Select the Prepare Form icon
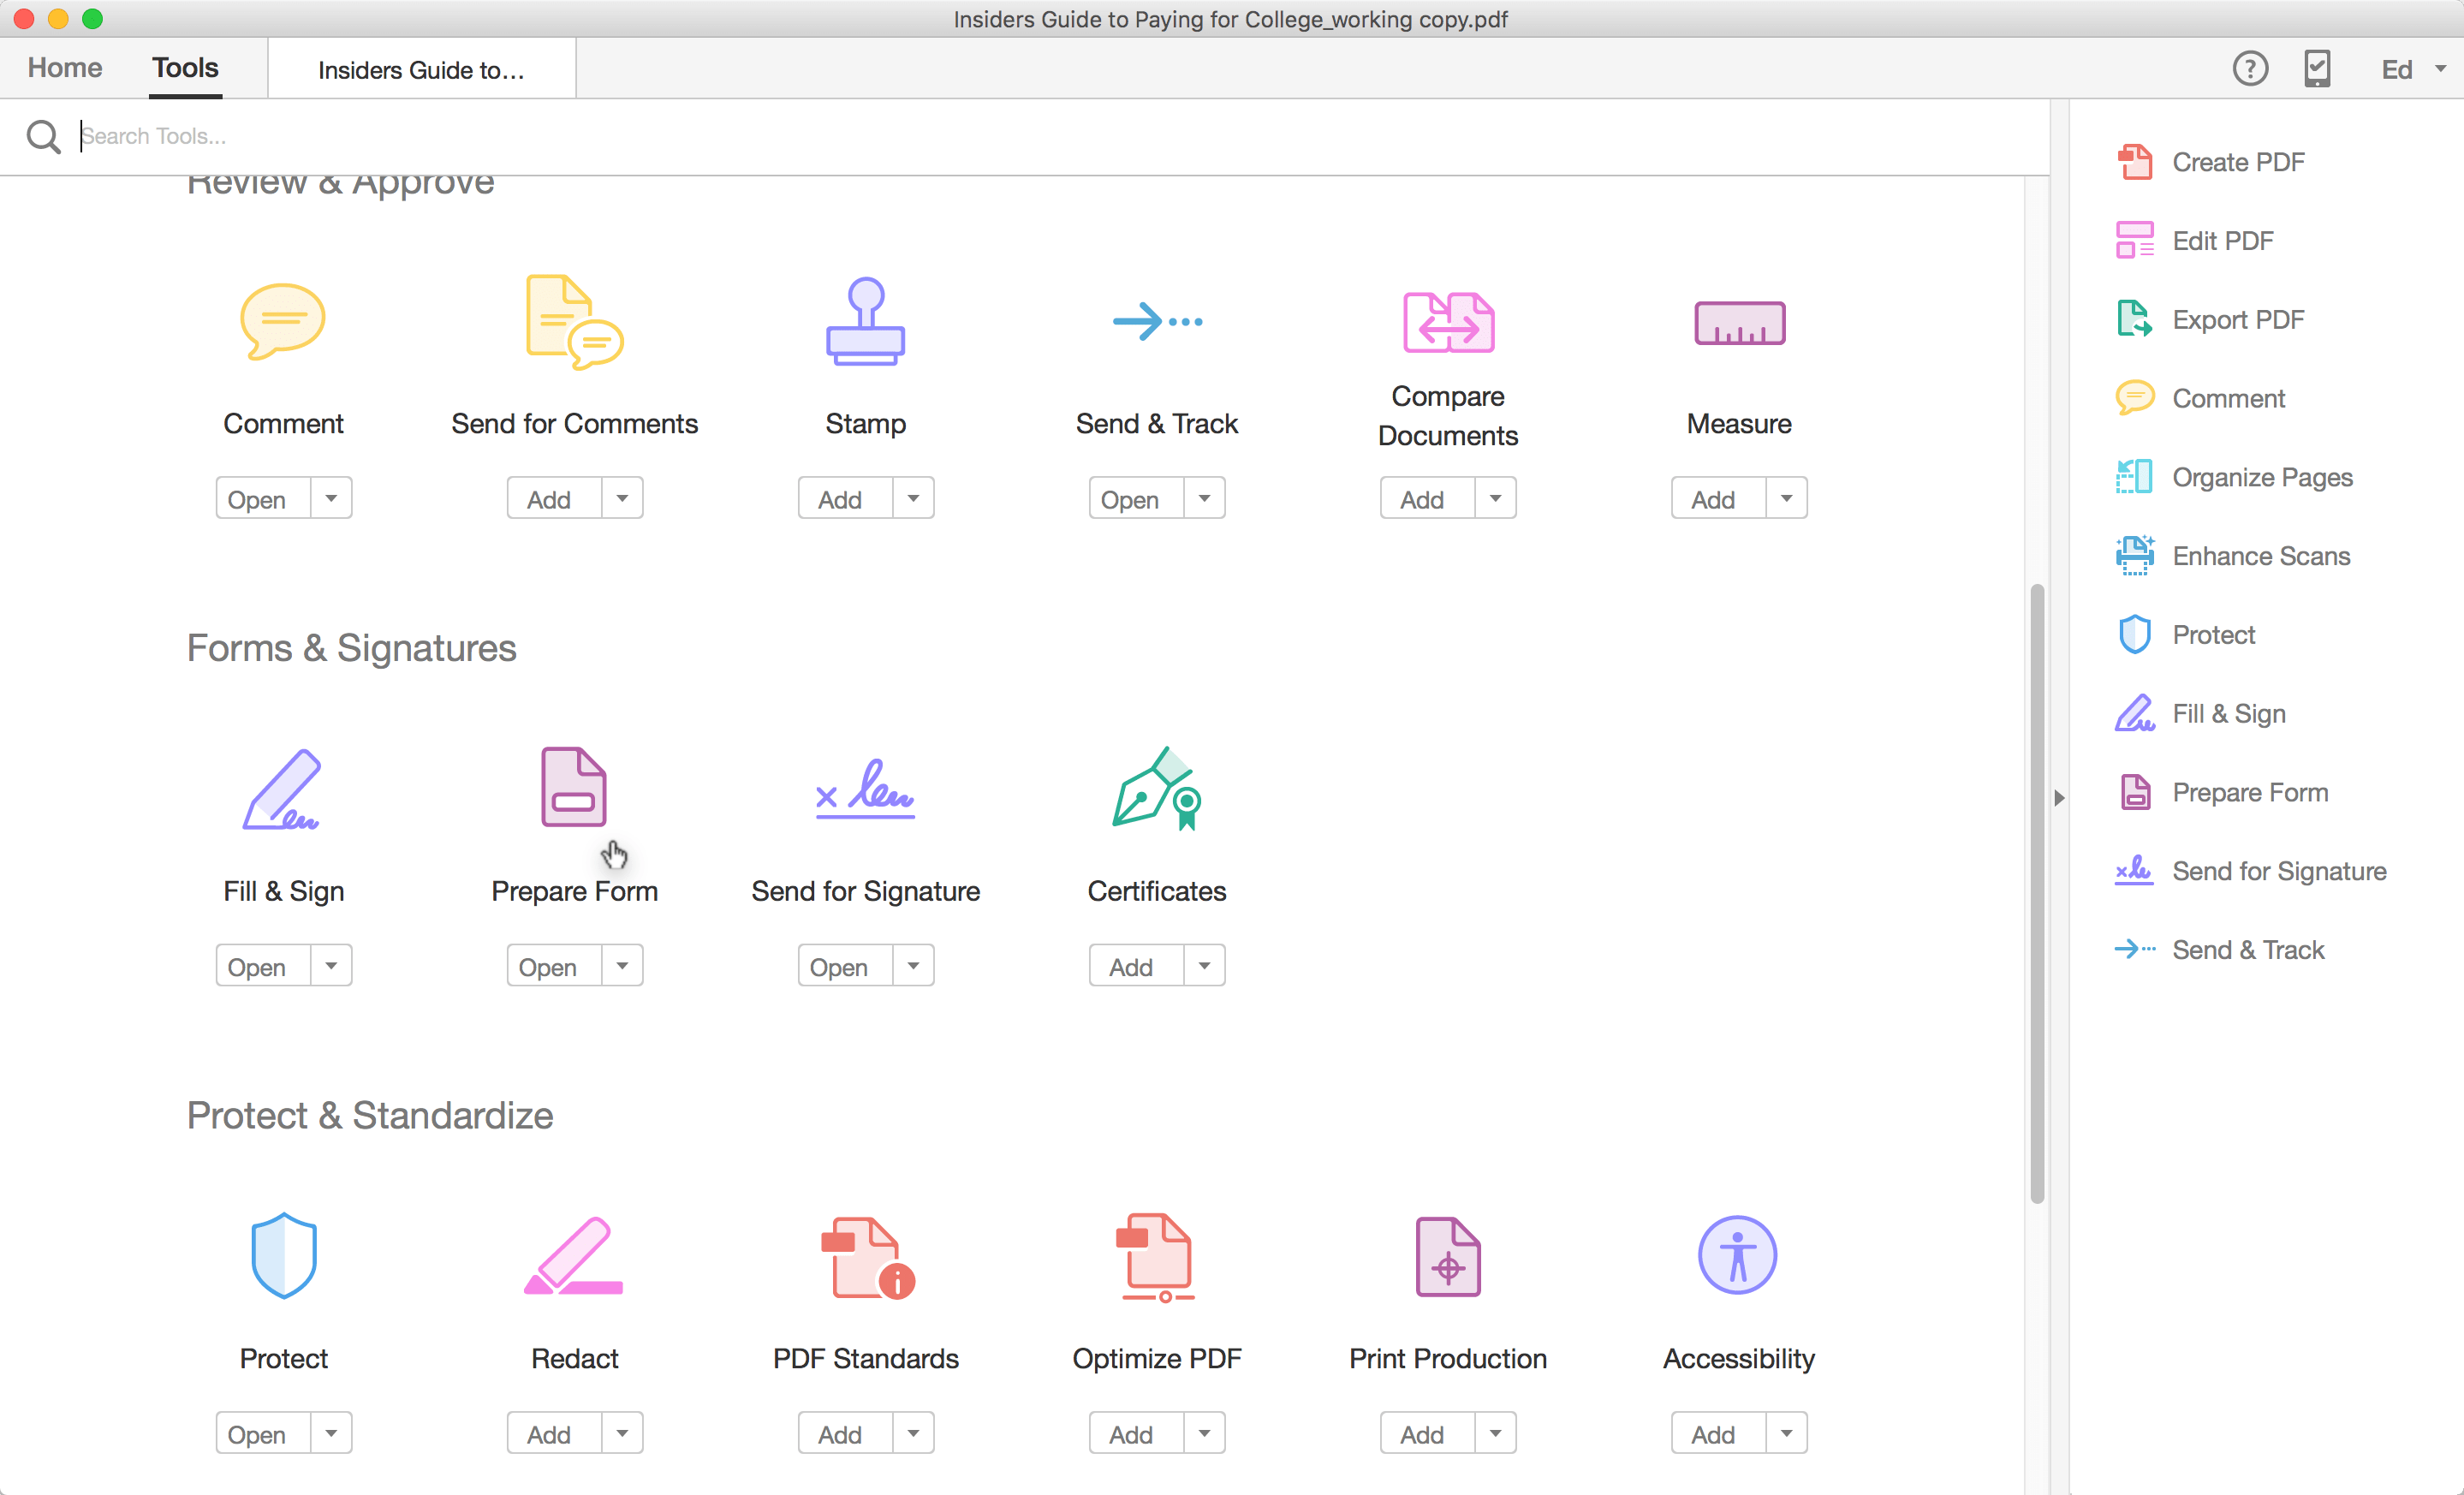Image resolution: width=2464 pixels, height=1495 pixels. point(574,788)
